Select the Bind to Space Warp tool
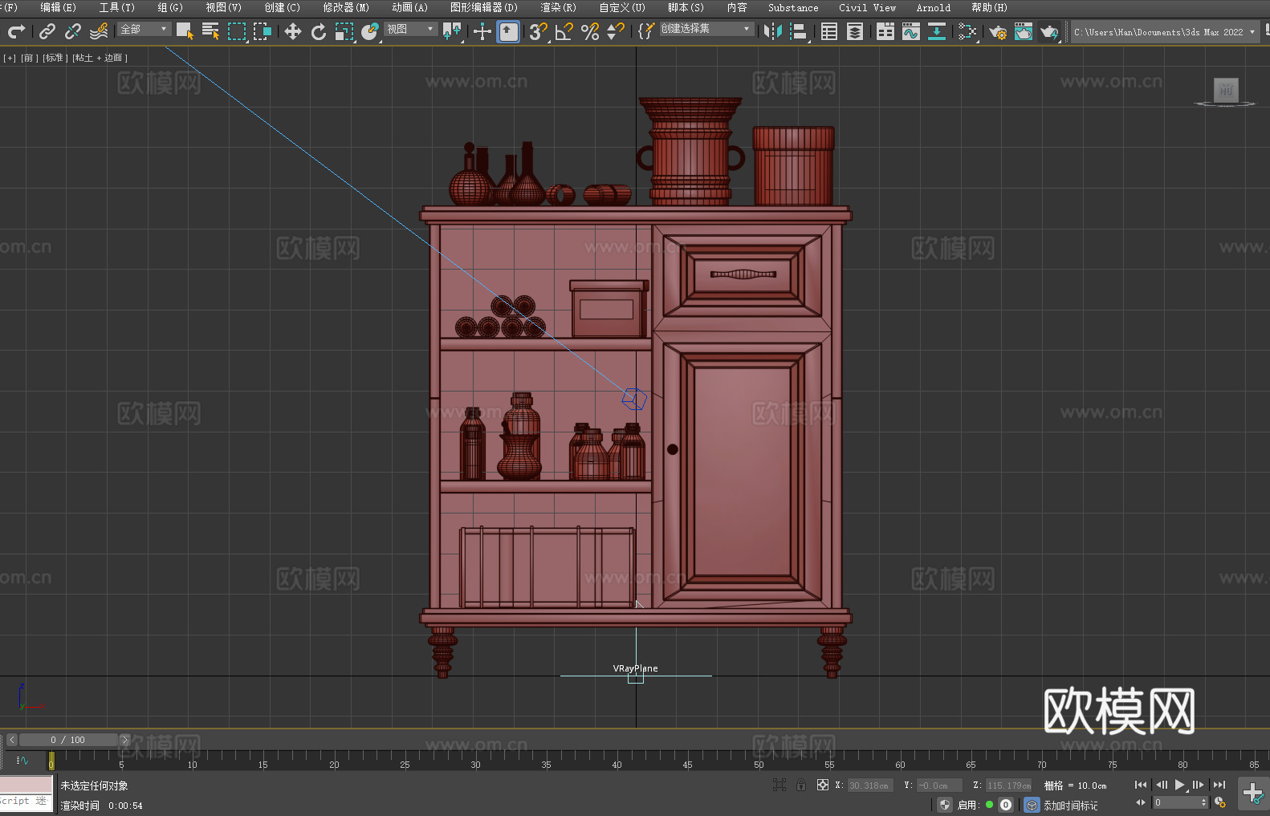Screen dimensions: 1270x816 coord(99,31)
